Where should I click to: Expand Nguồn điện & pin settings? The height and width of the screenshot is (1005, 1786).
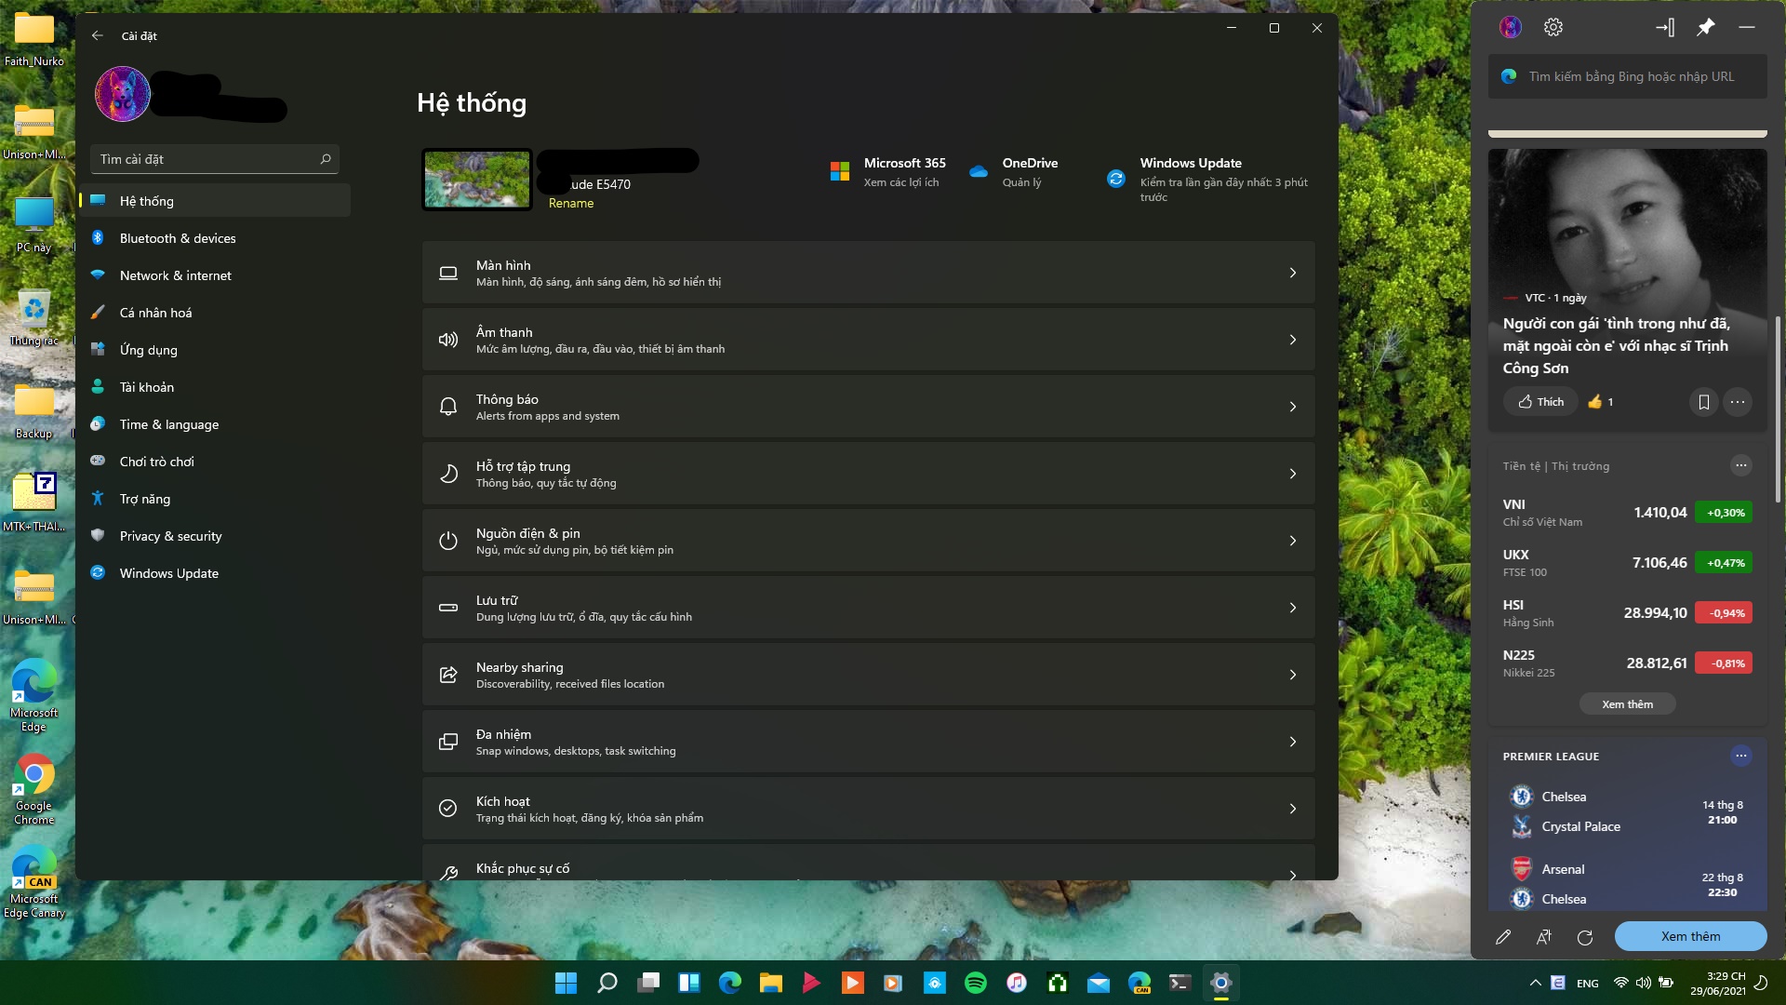click(x=868, y=541)
